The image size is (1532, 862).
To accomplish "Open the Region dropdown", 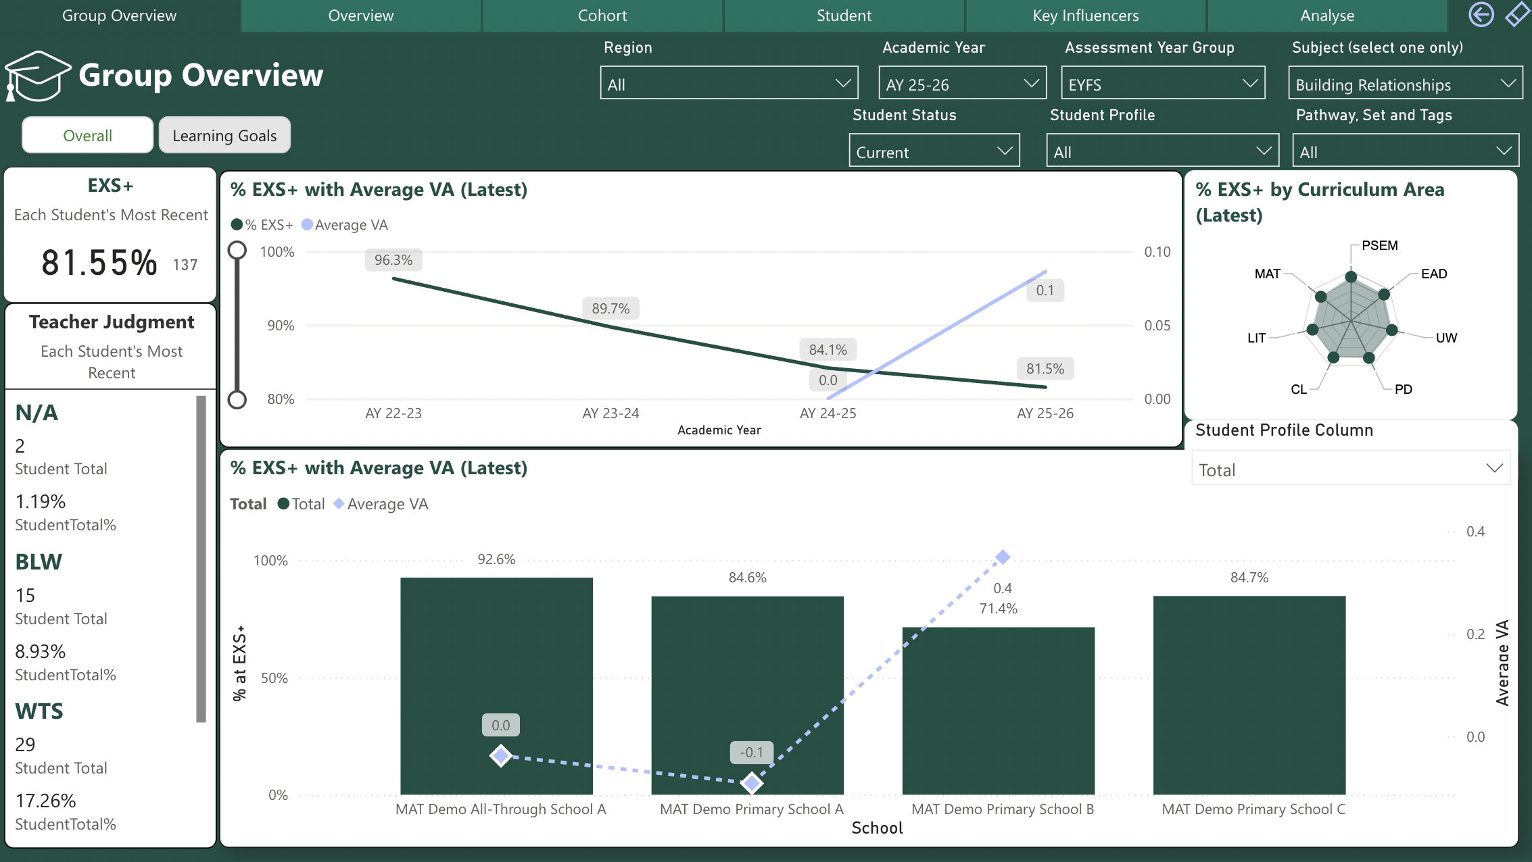I will [x=729, y=84].
